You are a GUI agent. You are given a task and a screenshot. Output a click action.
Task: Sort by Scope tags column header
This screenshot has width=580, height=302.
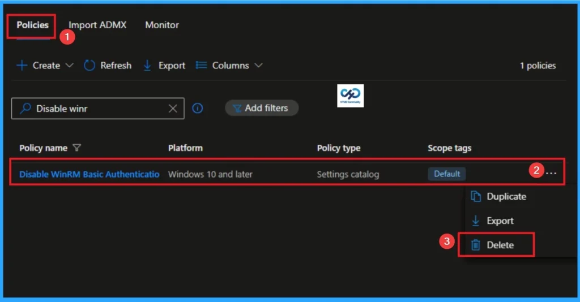pyautogui.click(x=449, y=148)
